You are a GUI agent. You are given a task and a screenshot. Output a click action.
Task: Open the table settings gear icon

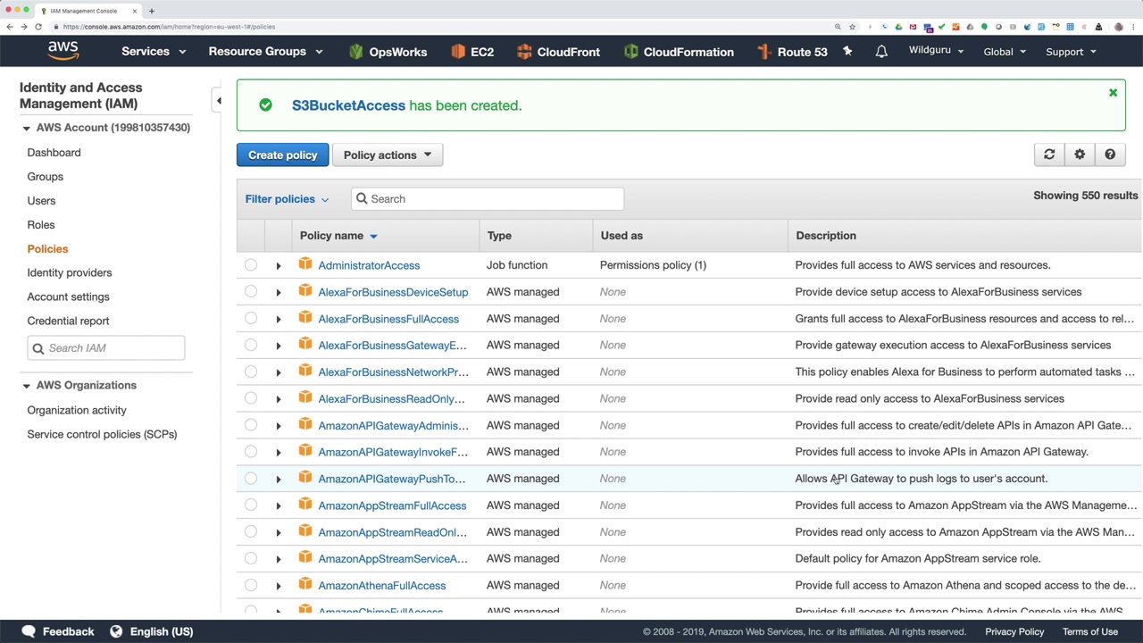[x=1080, y=154]
